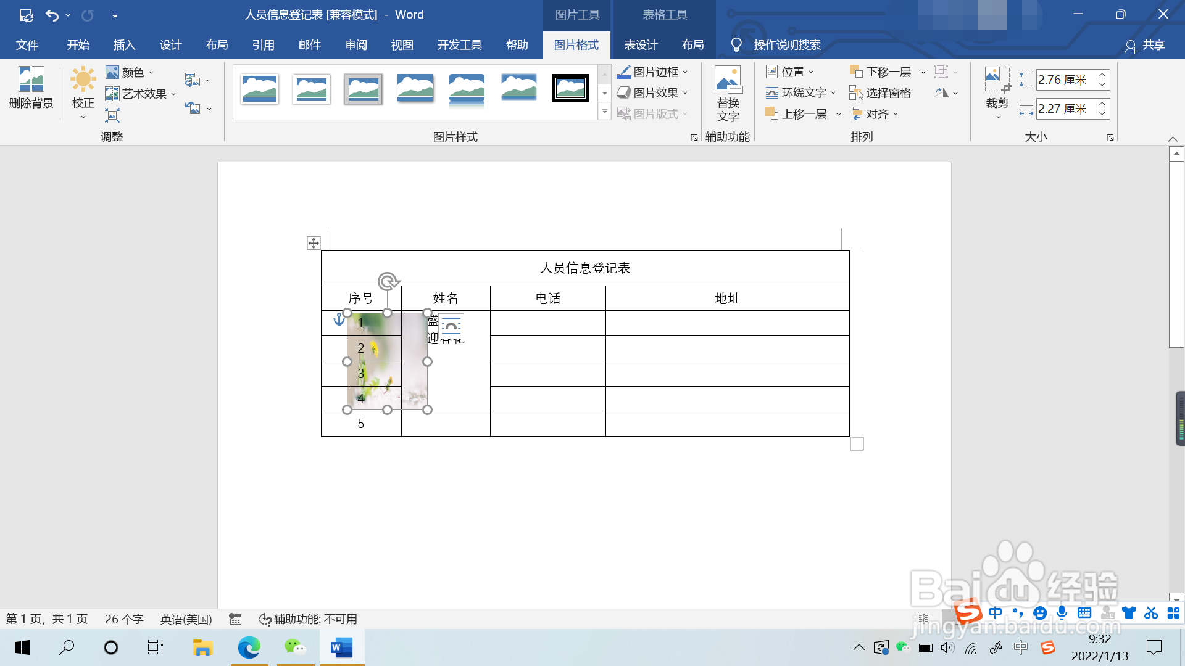Open the Selection Pane (选择窗格)
Image resolution: width=1185 pixels, height=666 pixels.
(x=881, y=93)
